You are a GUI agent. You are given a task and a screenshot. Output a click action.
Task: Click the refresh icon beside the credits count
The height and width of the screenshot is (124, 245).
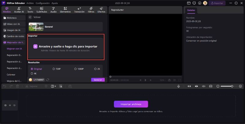point(48,80)
